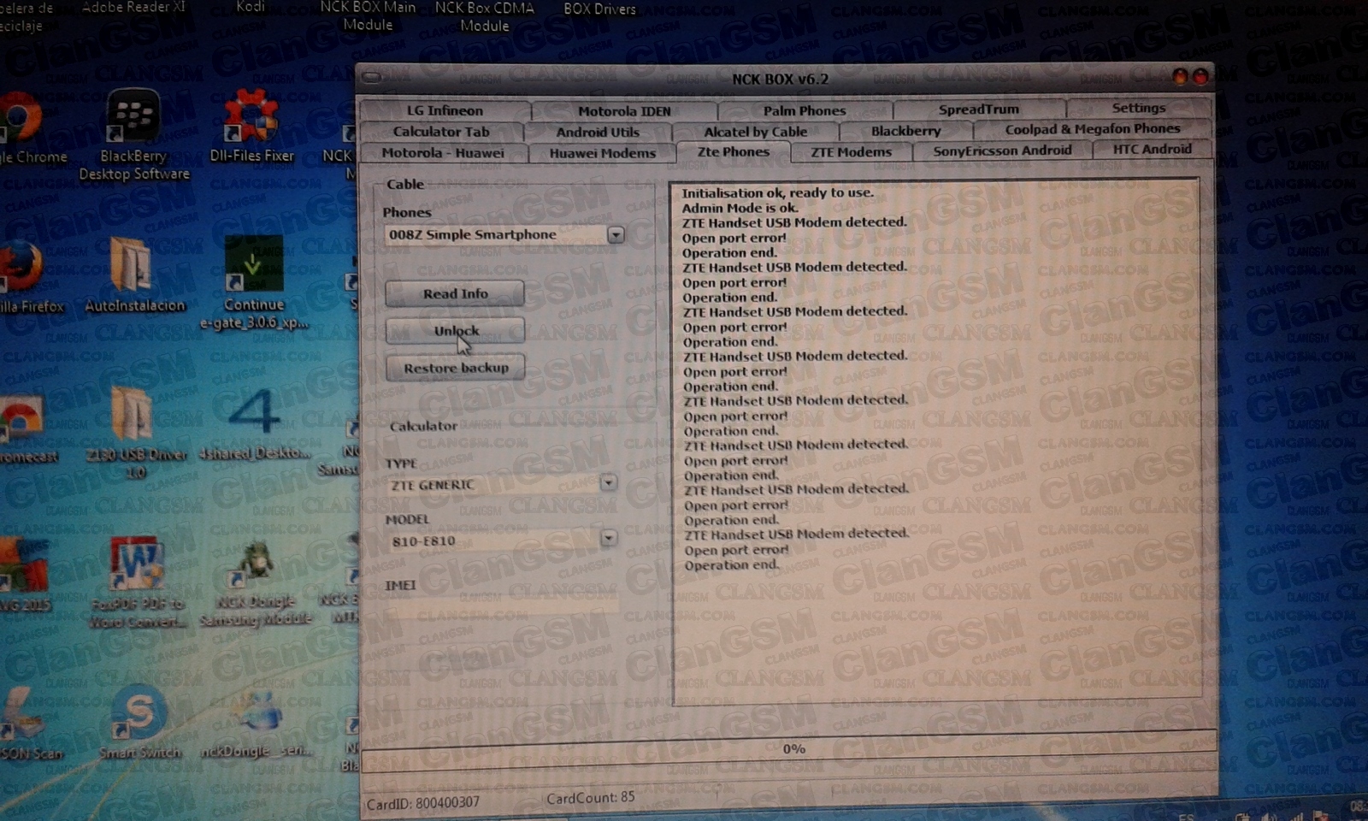Open Dll-Files Fixer desktop icon
This screenshot has width=1368, height=821.
(251, 126)
